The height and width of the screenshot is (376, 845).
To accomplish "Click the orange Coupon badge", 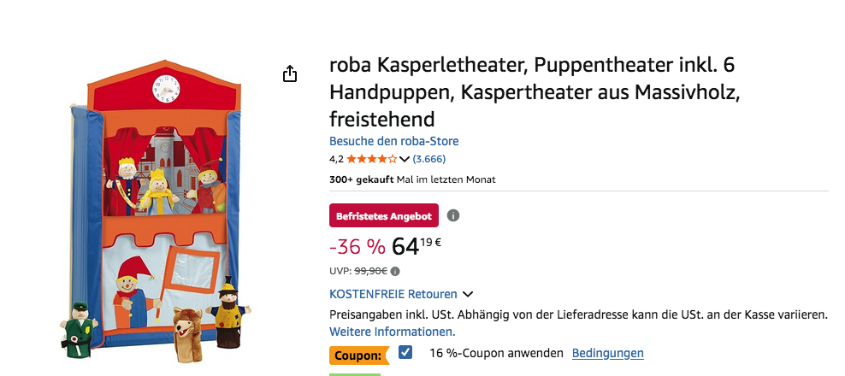I will pos(358,353).
